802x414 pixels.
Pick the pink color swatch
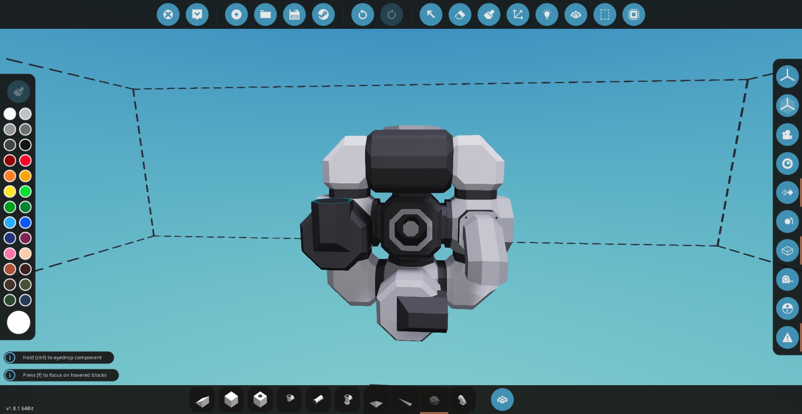click(10, 254)
